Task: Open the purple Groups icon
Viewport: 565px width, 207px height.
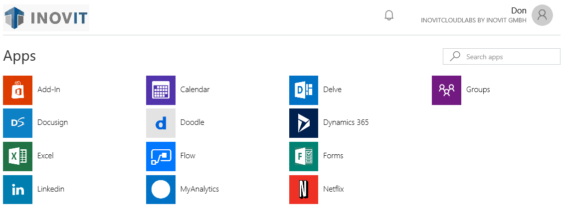Action: click(446, 90)
